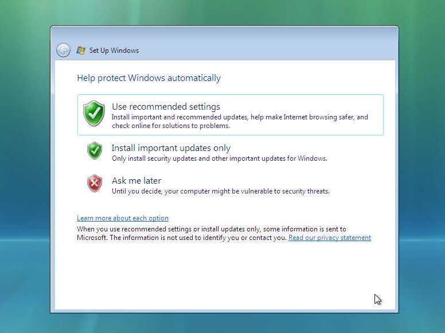Click the Windows flag logo in title bar

coord(81,51)
